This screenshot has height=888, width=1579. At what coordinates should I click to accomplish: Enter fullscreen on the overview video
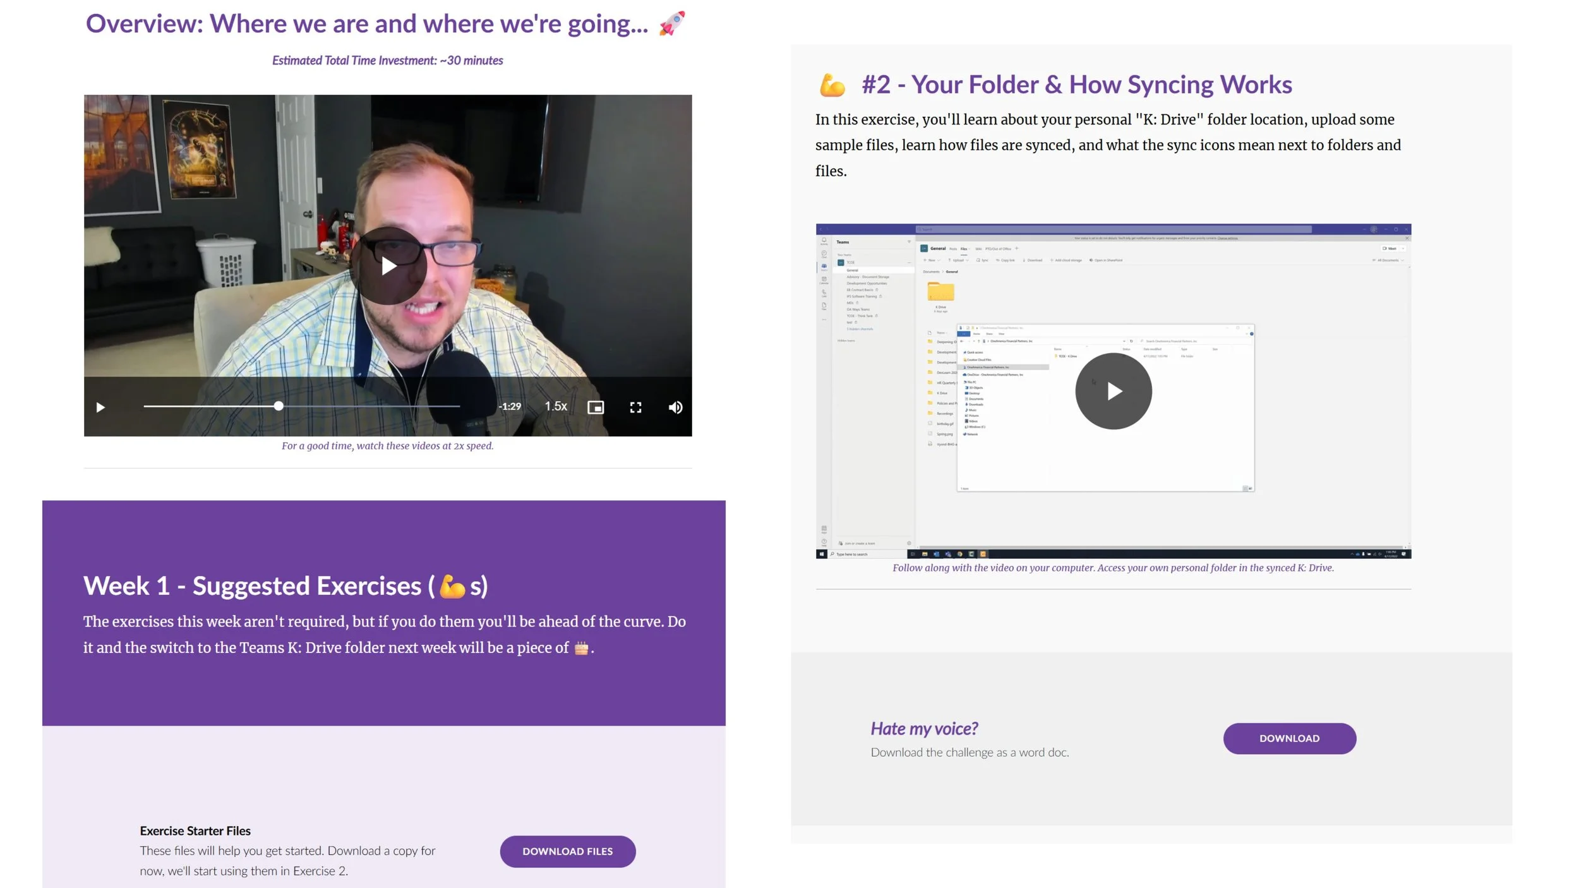click(x=635, y=407)
